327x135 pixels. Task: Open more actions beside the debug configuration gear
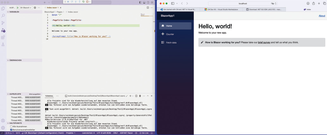click(x=39, y=8)
